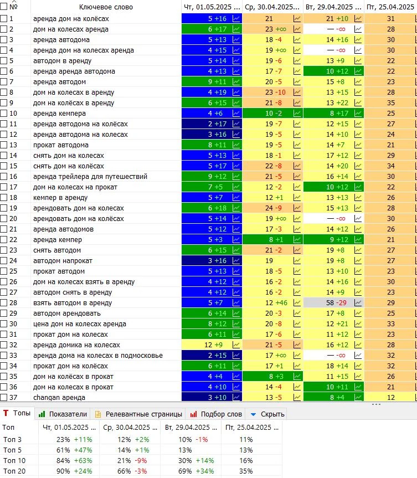Open chart icon for row 4 on 29.04.2025
417x478 pixels.
[x=358, y=50]
